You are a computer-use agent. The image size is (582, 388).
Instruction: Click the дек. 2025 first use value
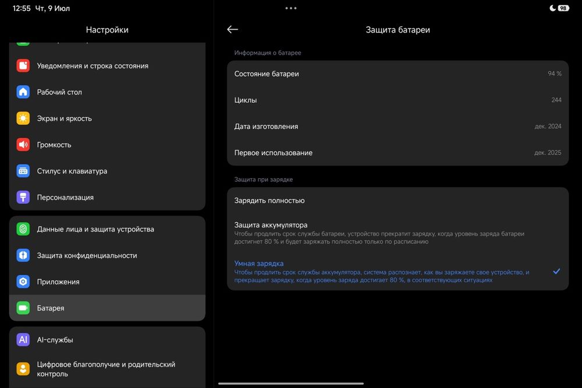tap(548, 153)
